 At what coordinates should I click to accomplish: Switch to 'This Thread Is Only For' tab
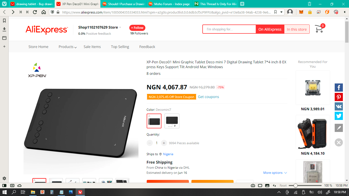[216, 4]
